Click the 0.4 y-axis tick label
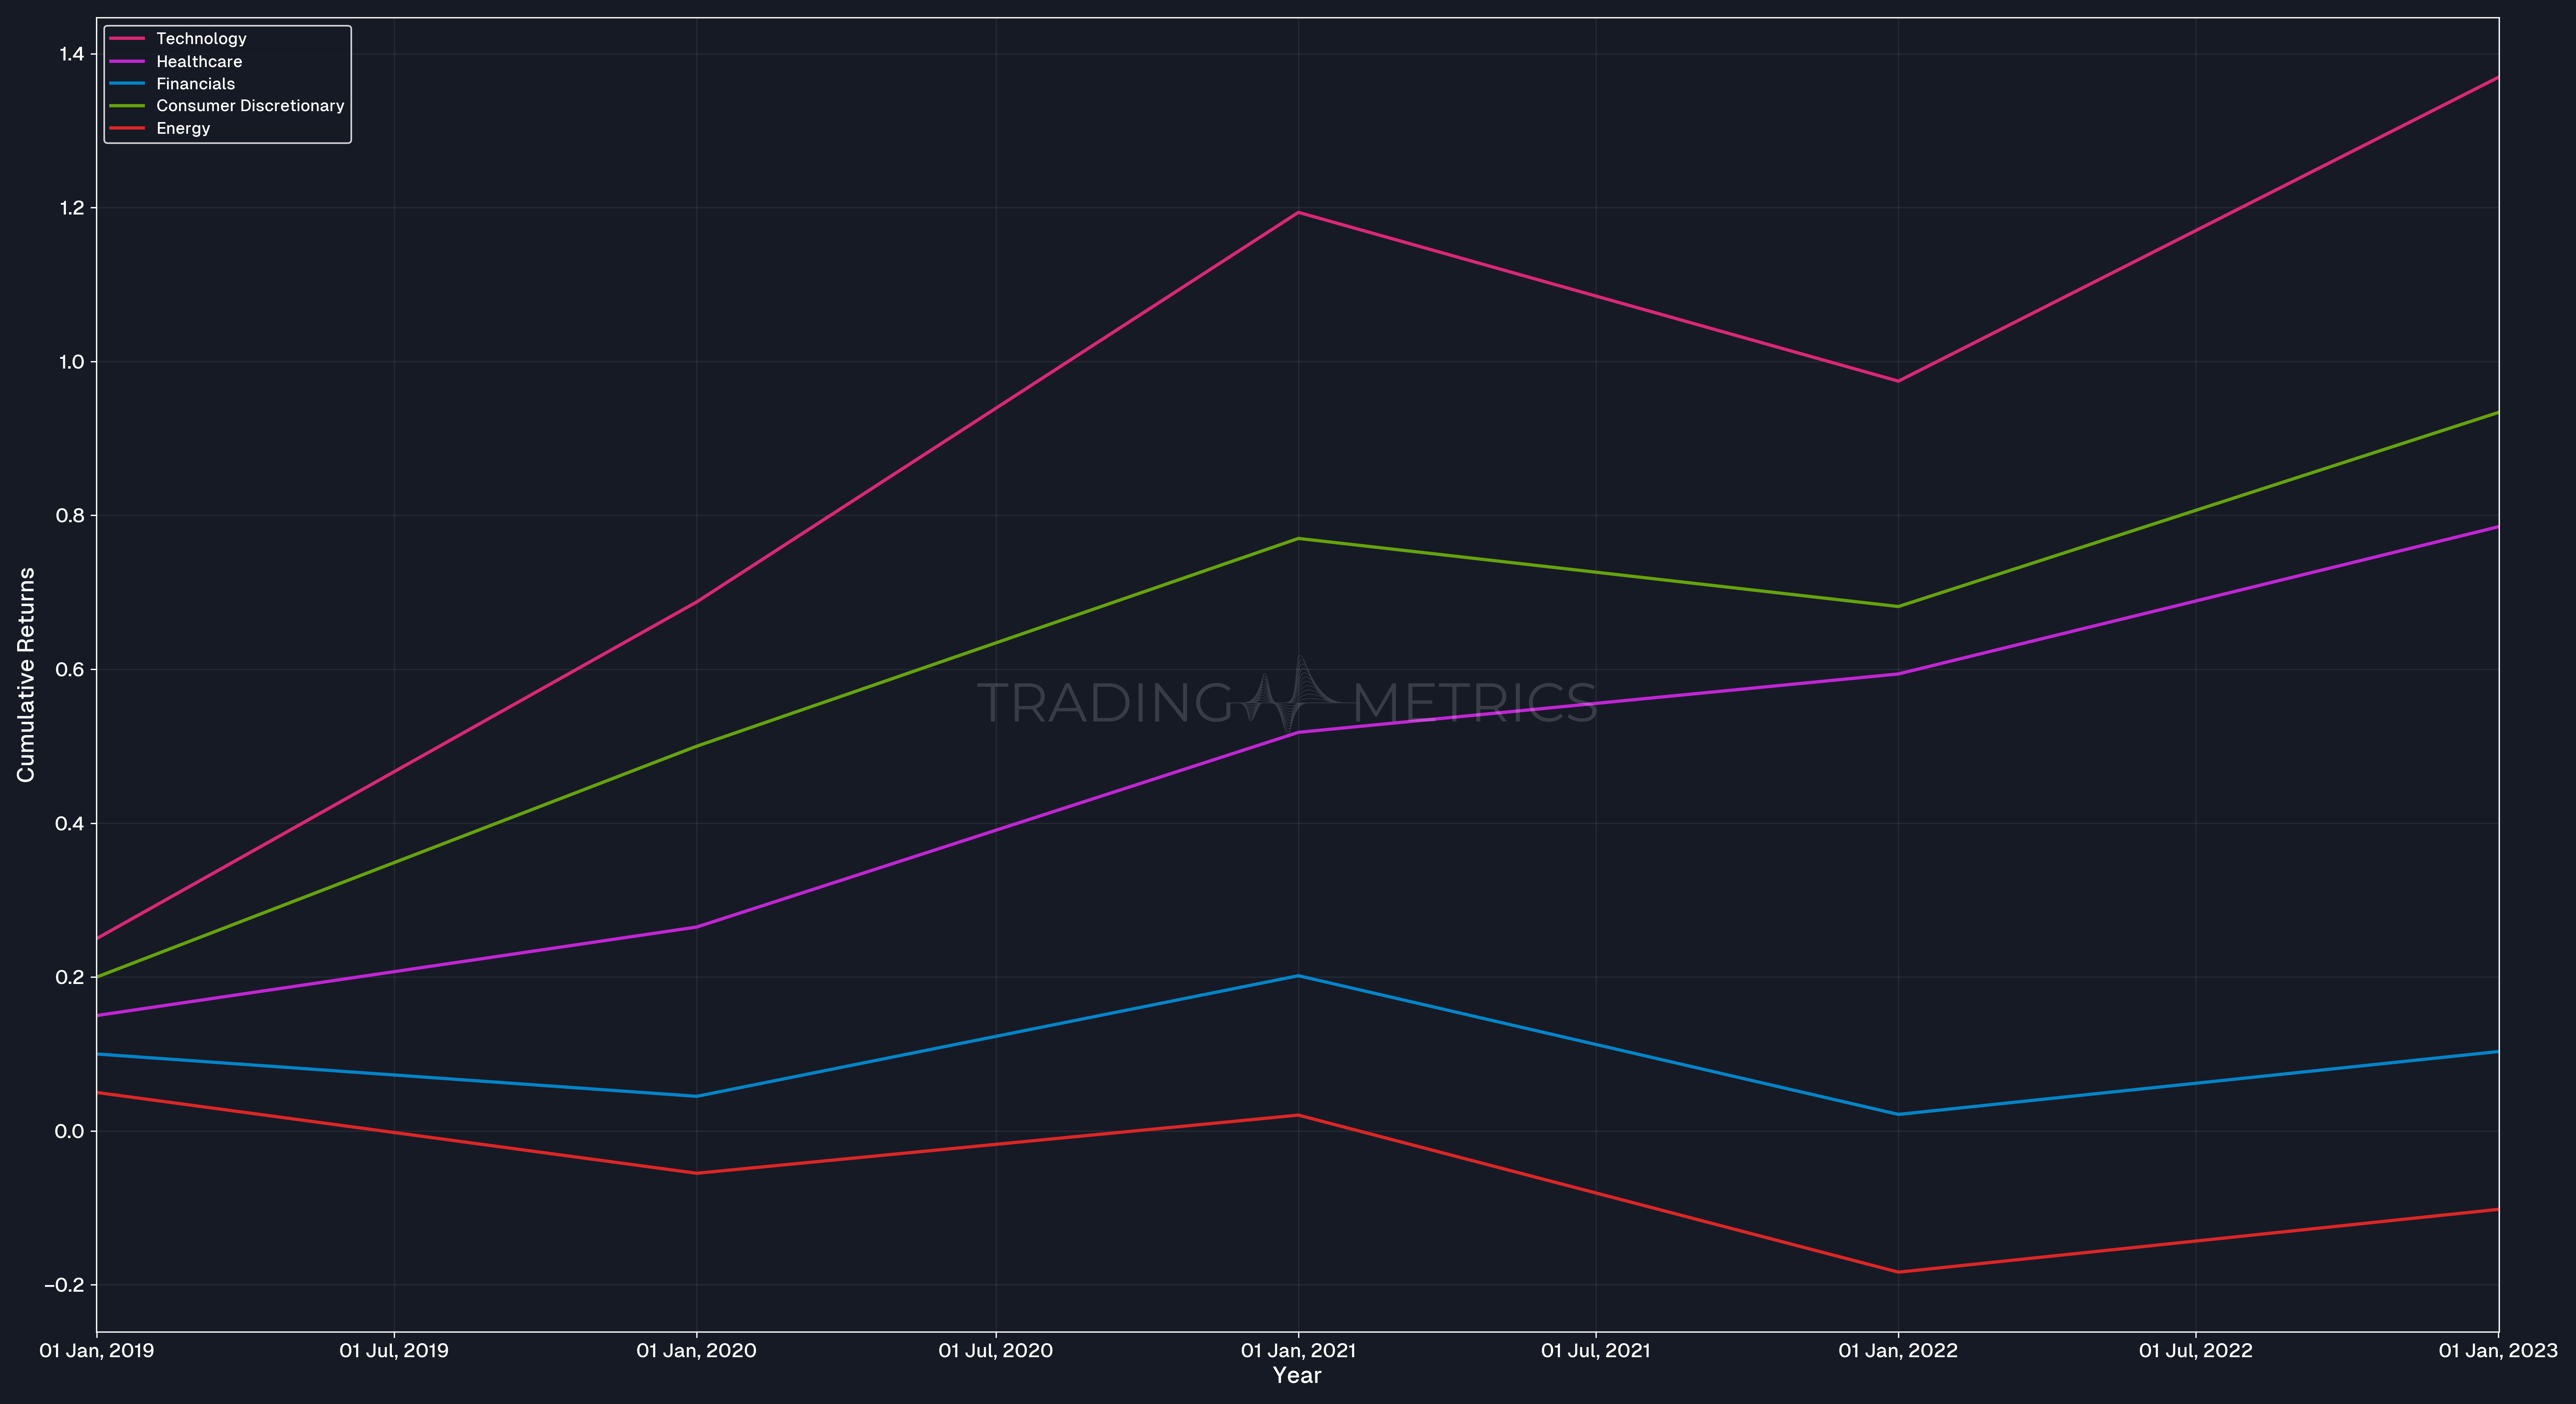 [x=70, y=823]
